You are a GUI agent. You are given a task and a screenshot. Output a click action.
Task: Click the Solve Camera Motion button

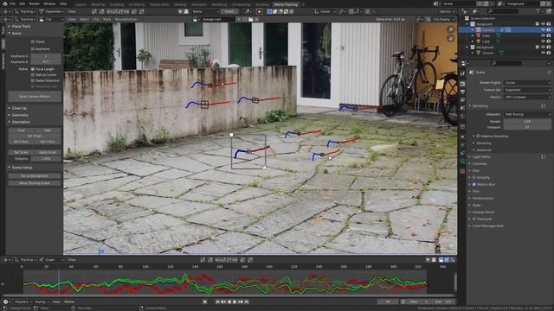click(35, 96)
